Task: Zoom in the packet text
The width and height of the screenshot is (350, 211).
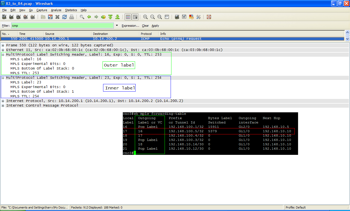Action: click(145, 17)
